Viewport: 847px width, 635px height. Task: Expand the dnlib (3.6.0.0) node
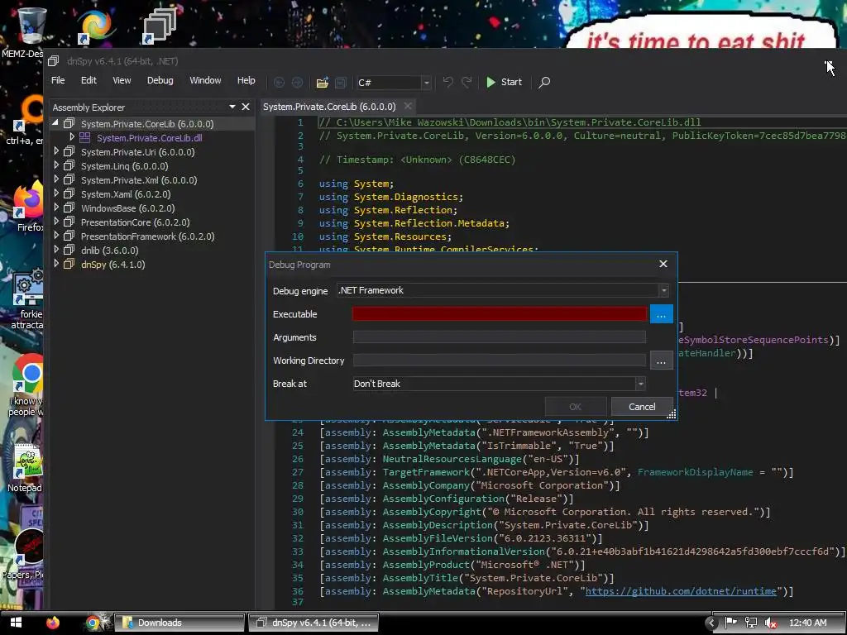pyautogui.click(x=56, y=250)
